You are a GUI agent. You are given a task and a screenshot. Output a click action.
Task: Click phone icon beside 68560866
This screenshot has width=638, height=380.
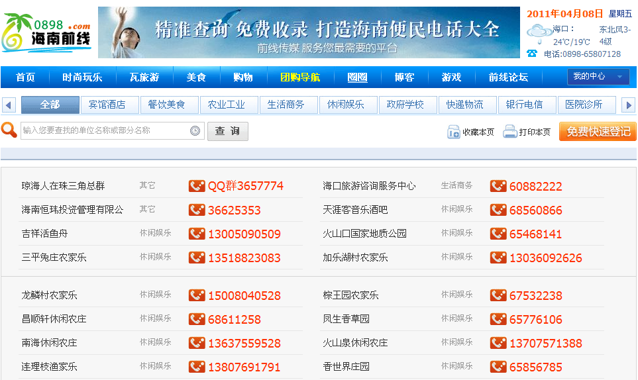pos(498,210)
